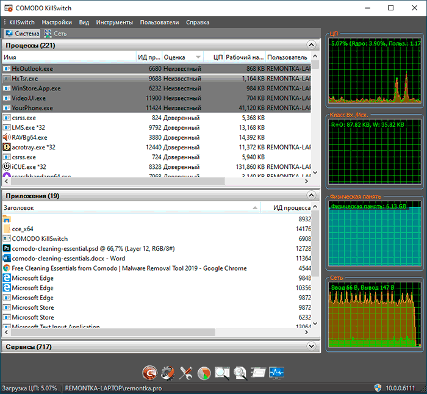
Task: Click the blue monitor pulse icon
Action: click(x=276, y=373)
